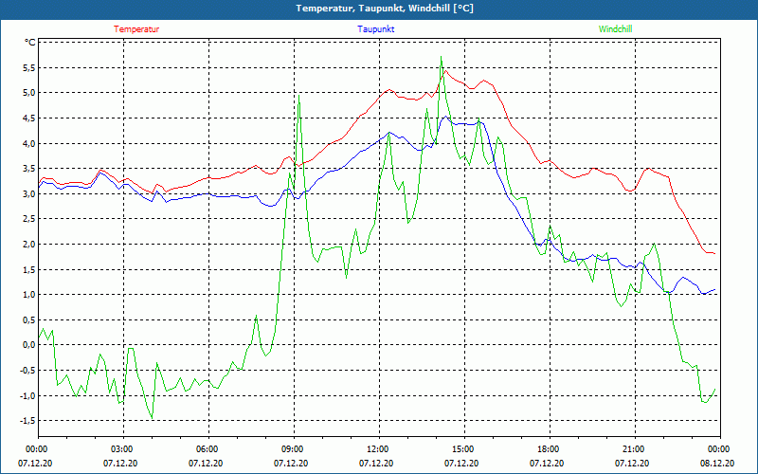Click the '21:00' time label
This screenshot has height=474, width=758.
coord(635,449)
